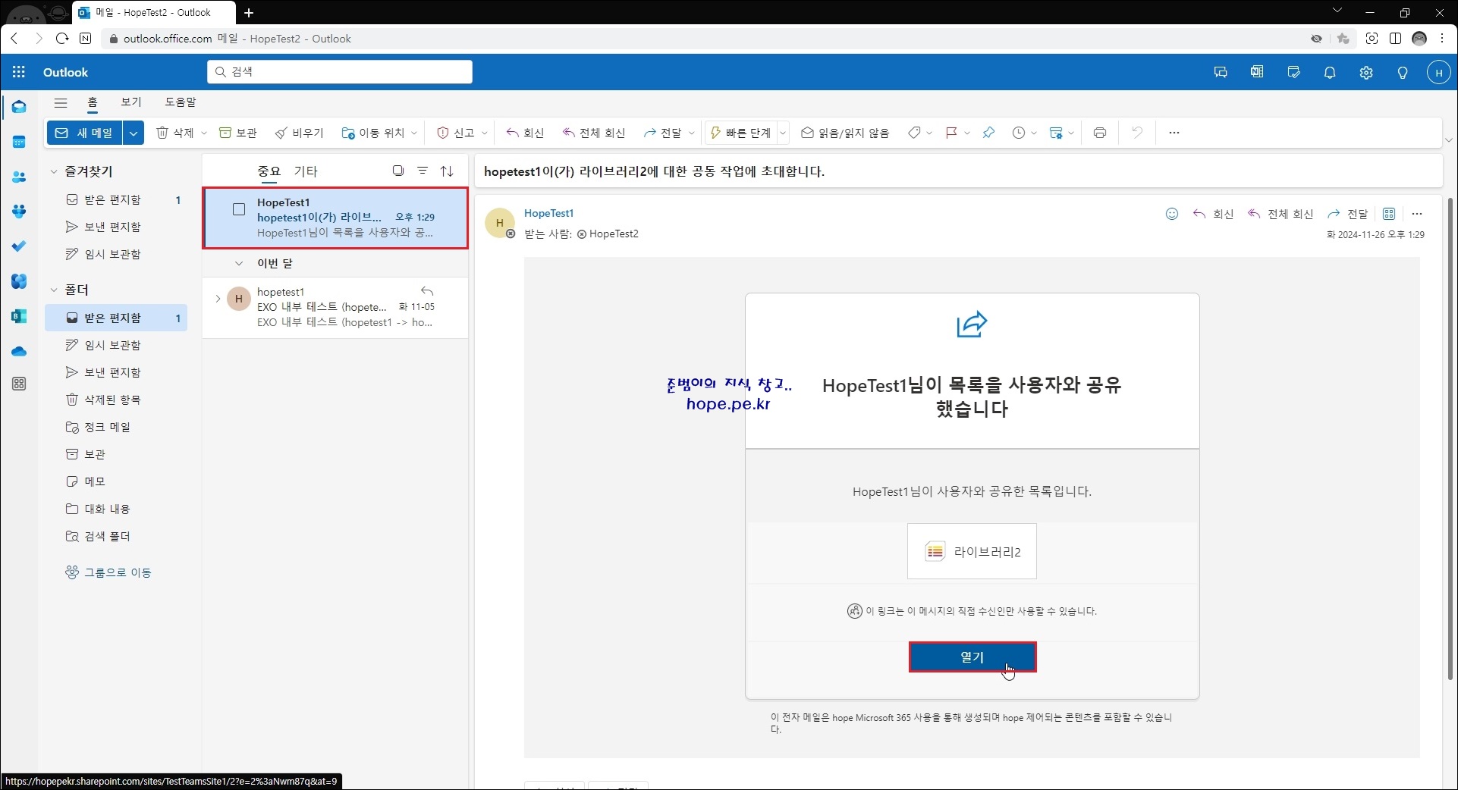Image resolution: width=1458 pixels, height=790 pixels.
Task: Open the Calendar app in left rail
Action: click(19, 142)
